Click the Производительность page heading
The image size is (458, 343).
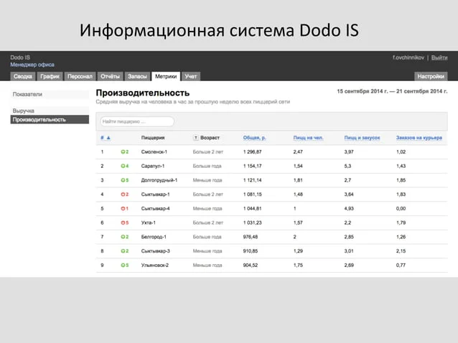pyautogui.click(x=143, y=93)
